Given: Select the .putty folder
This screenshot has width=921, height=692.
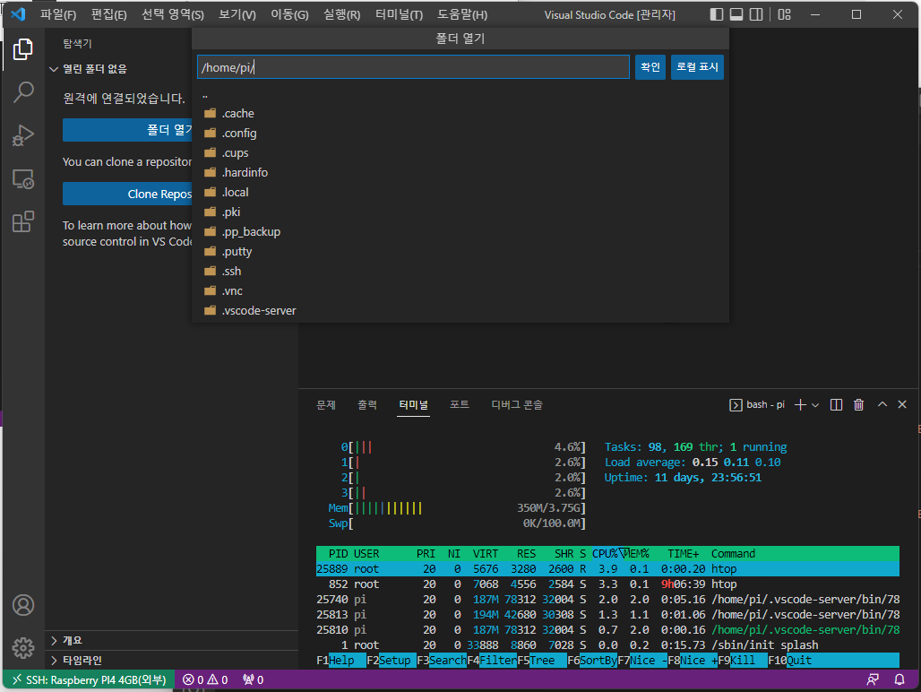Looking at the screenshot, I should [x=460, y=251].
